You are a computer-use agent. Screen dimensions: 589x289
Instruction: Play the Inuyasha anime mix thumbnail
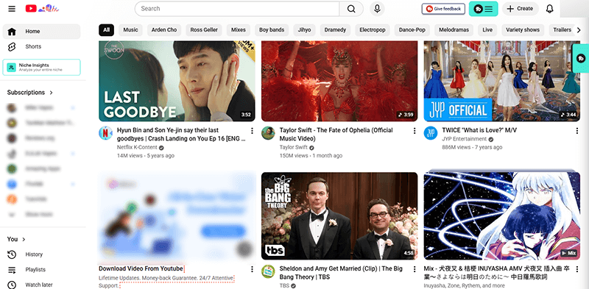502,215
